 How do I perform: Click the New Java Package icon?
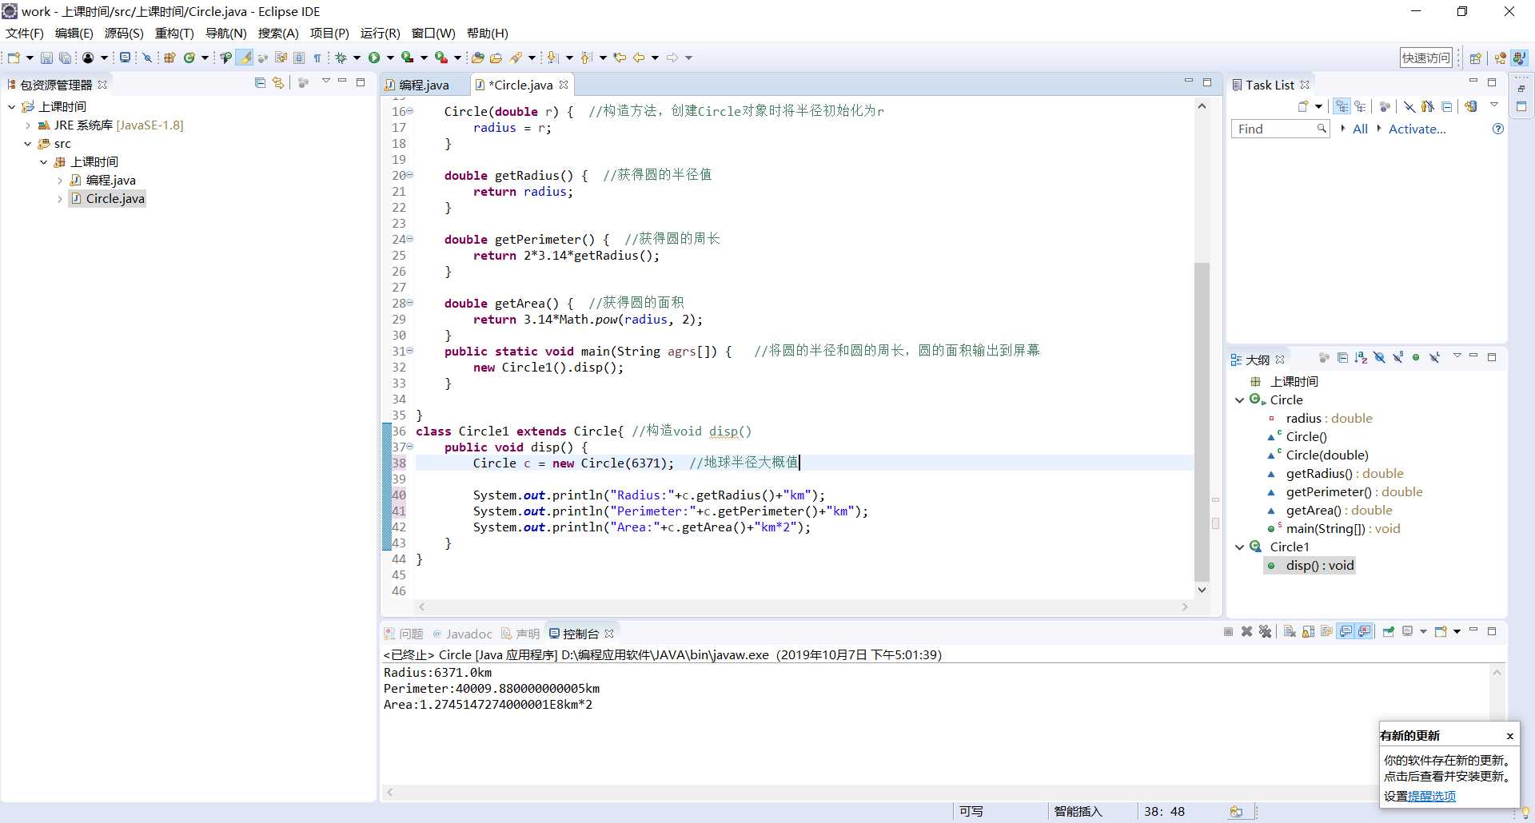coord(169,58)
